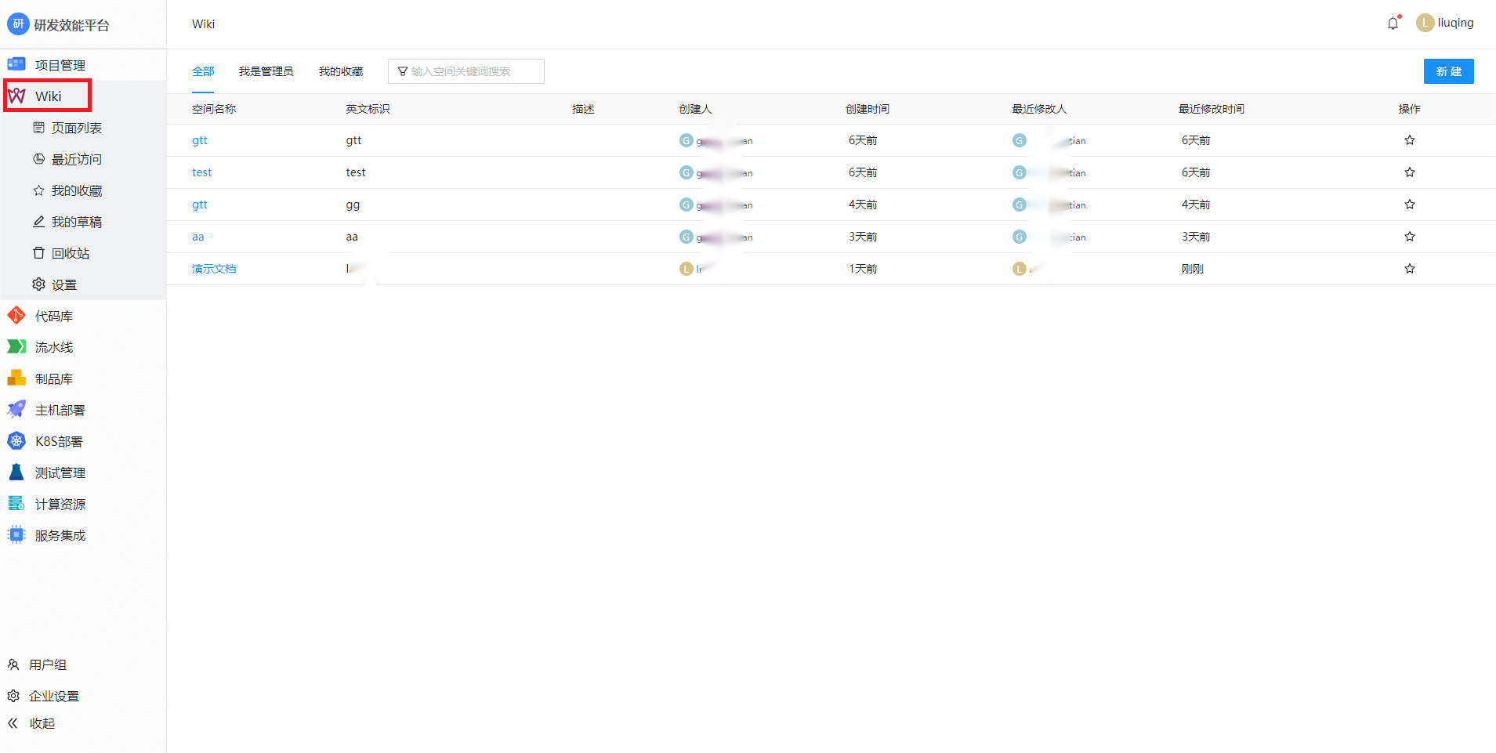Open the 测试管理 flask icon module
This screenshot has height=753, width=1496.
click(x=16, y=472)
